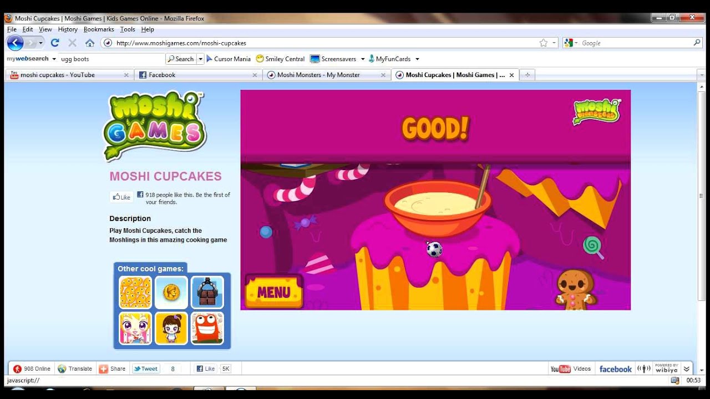This screenshot has width=710, height=399.
Task: Click the Share button in bottom bar
Action: coord(112,369)
